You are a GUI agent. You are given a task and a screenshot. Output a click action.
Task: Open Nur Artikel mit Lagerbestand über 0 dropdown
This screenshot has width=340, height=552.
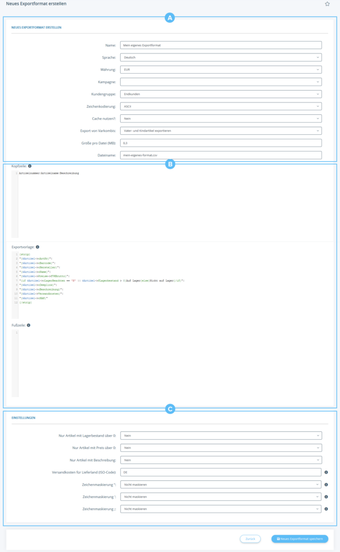point(221,436)
